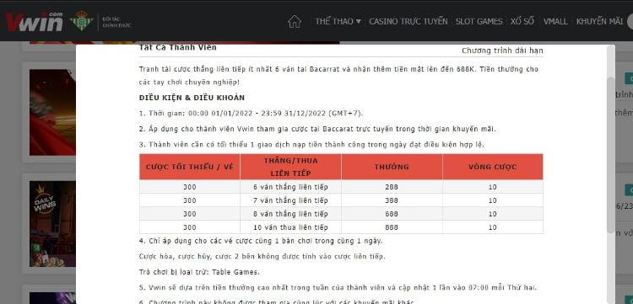Select 'Trò chơi bị loại trừ: Table Games' line
Image resolution: width=633 pixels, height=304 pixels.
(x=199, y=272)
